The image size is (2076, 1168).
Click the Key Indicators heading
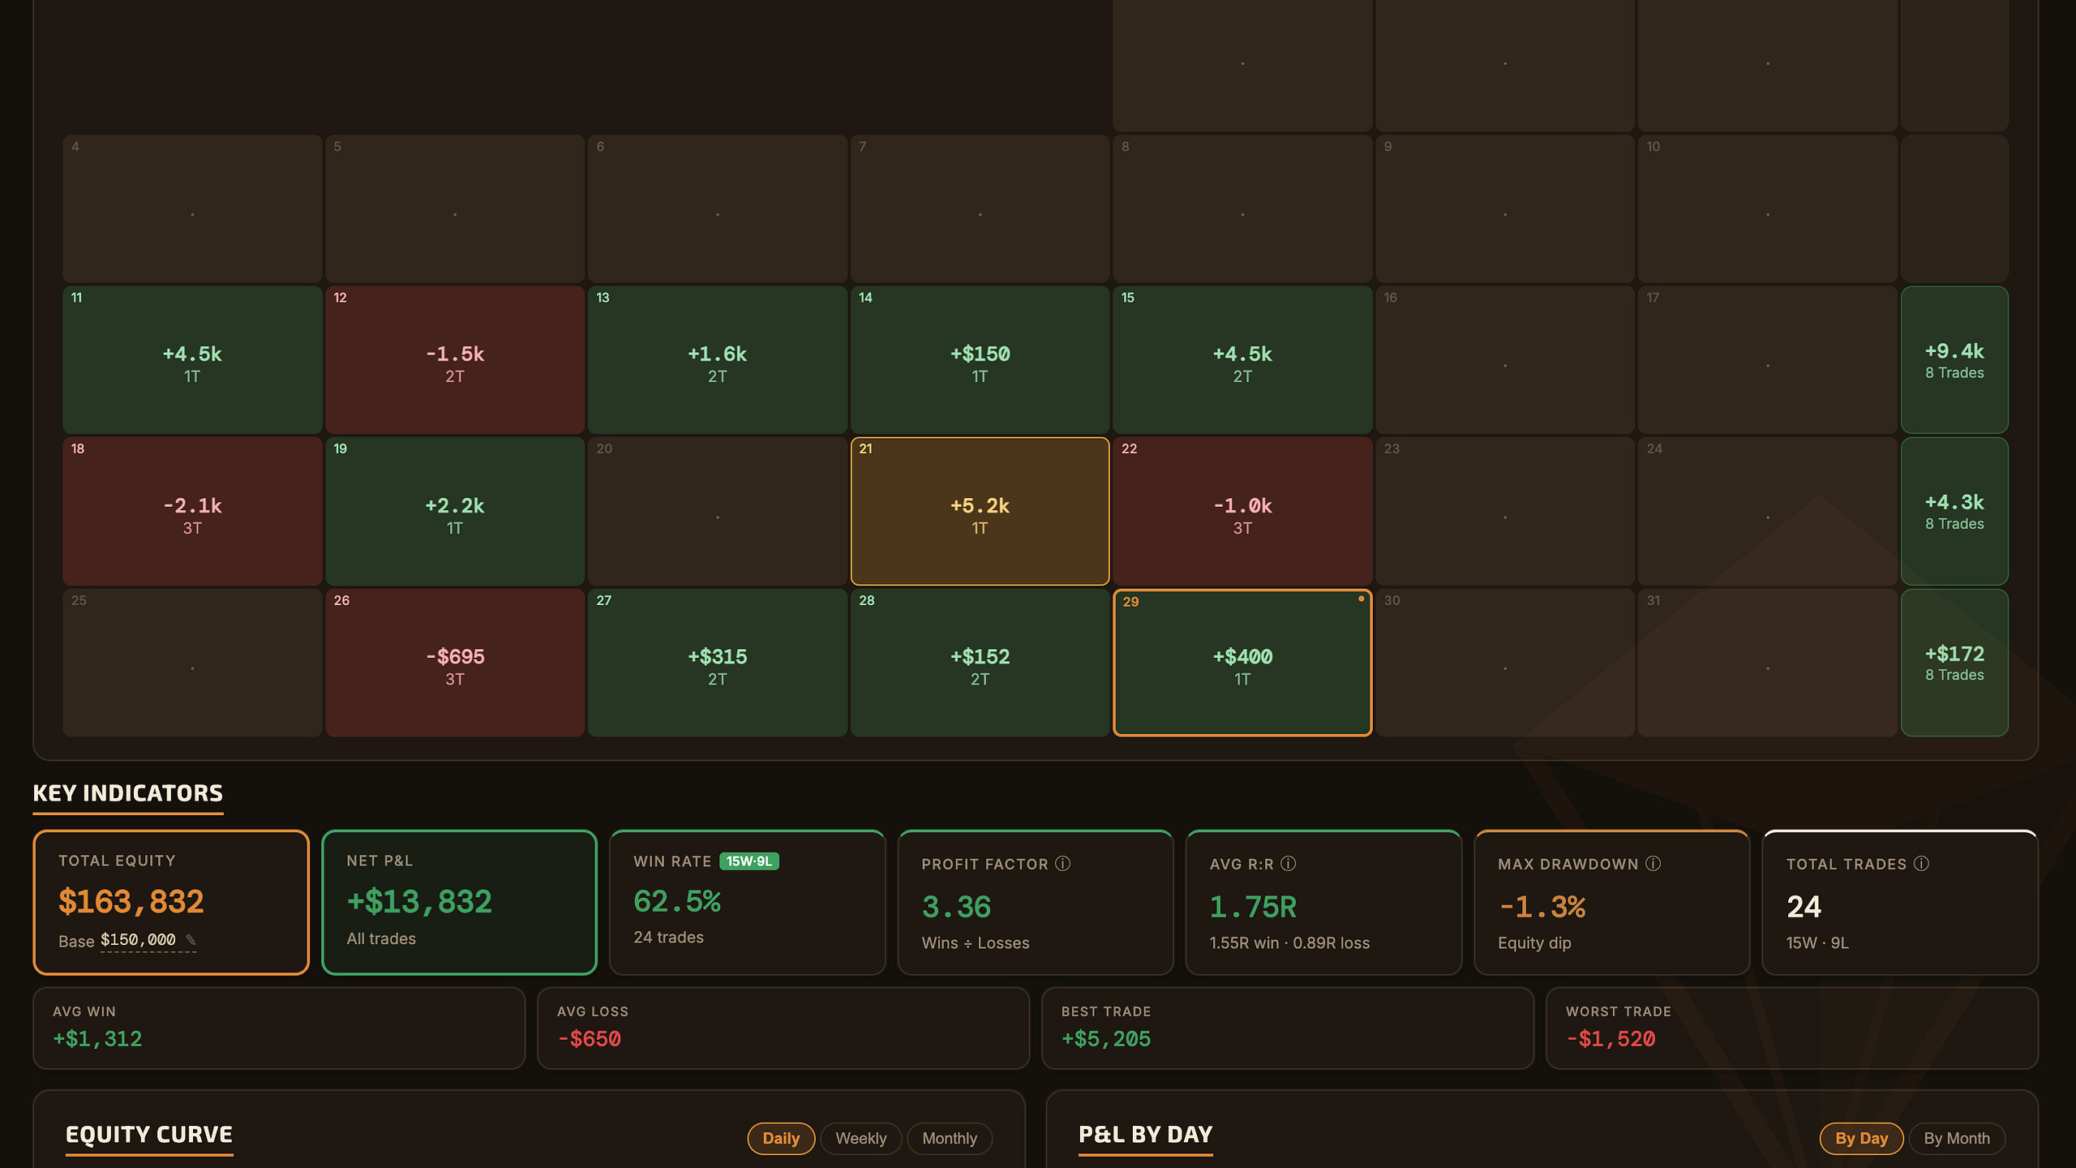coord(128,793)
